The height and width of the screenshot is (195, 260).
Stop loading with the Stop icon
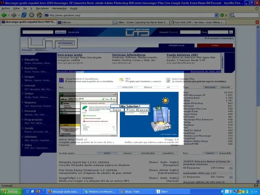[32, 15]
